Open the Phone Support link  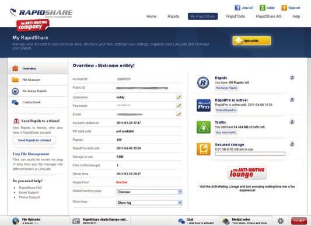[x=29, y=197]
